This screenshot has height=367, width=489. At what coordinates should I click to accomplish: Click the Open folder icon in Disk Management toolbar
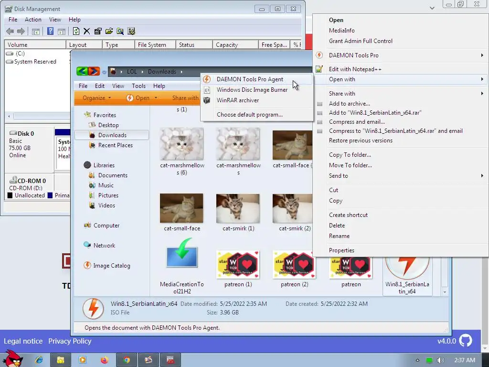(109, 31)
